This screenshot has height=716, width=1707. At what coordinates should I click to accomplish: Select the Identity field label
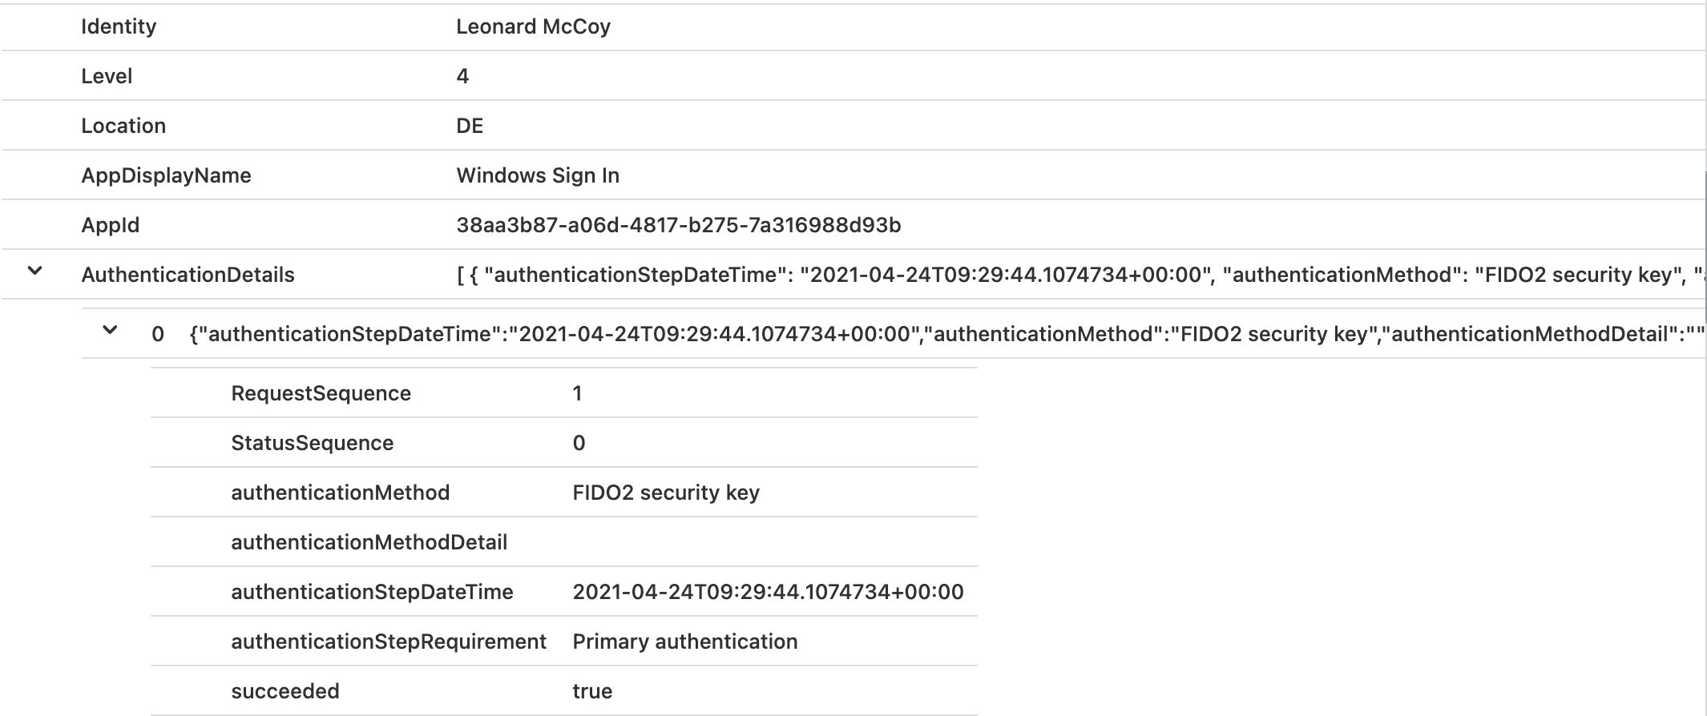[119, 26]
